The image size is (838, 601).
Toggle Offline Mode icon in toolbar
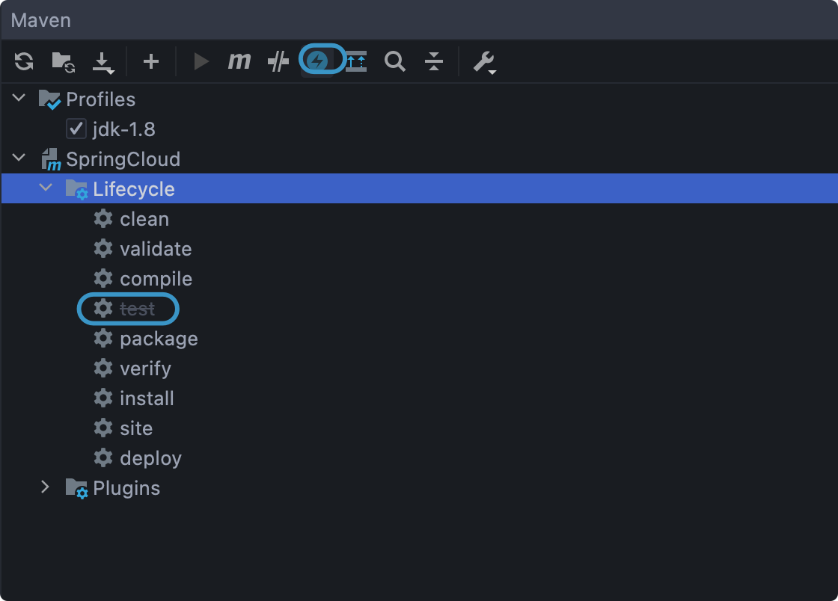click(x=278, y=61)
